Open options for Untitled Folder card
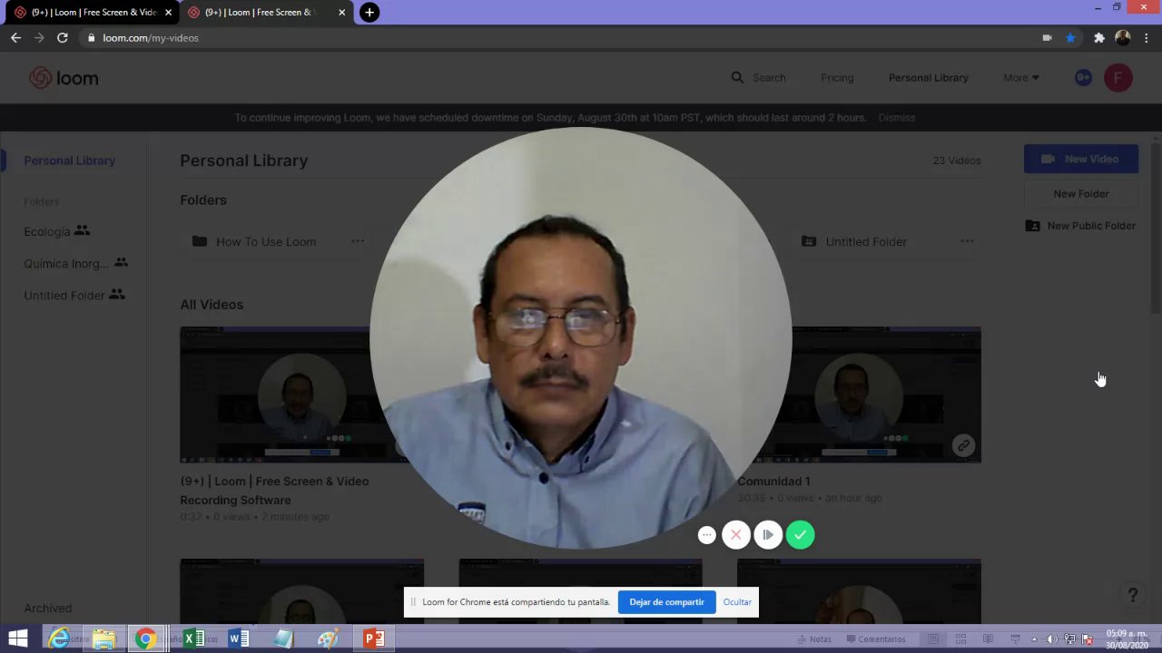This screenshot has width=1162, height=653. (967, 241)
